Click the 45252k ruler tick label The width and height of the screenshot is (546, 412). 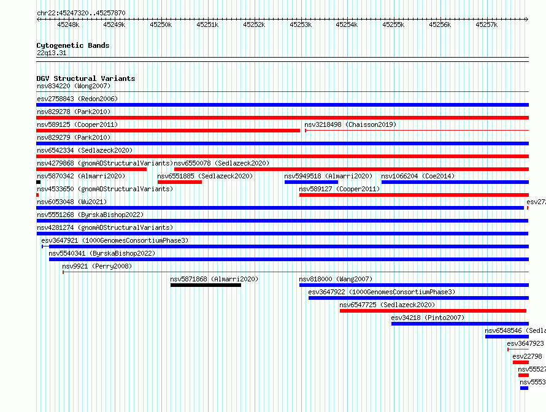[254, 25]
